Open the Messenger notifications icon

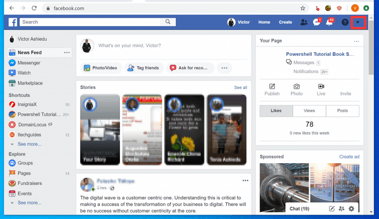(x=316, y=22)
